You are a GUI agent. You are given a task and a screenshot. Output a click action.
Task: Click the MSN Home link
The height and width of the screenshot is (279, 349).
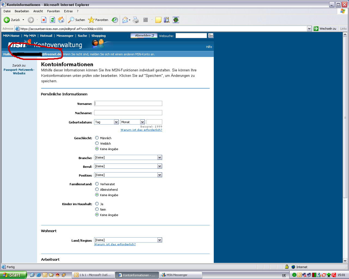[11, 36]
